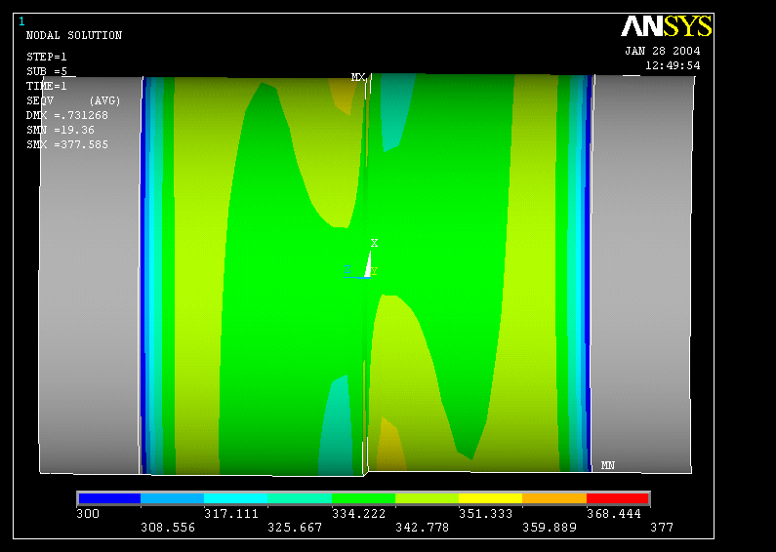Viewport: 776px width, 552px height.
Task: Click the window number 1 in corner
Action: pos(21,21)
